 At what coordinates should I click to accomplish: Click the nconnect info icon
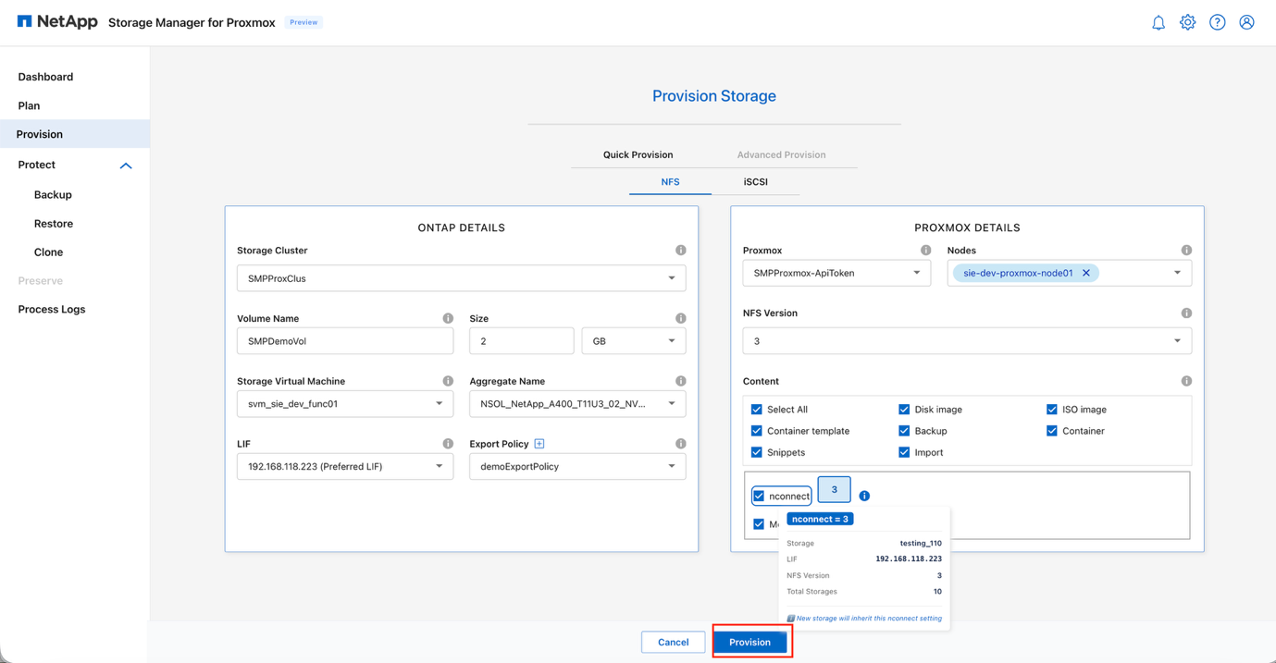tap(864, 495)
